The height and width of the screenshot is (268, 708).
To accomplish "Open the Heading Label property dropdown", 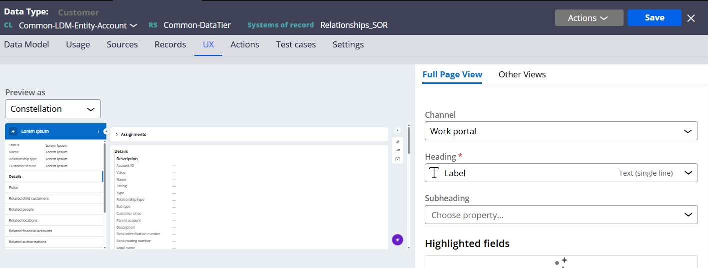I will click(x=561, y=173).
